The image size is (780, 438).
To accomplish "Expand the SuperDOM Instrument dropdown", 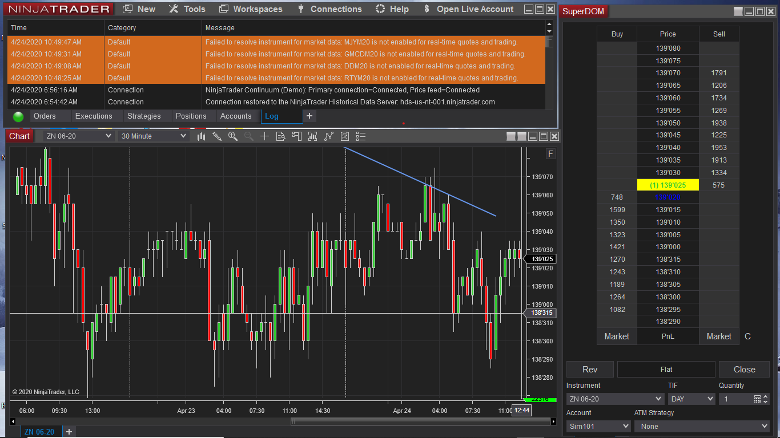I will (614, 399).
